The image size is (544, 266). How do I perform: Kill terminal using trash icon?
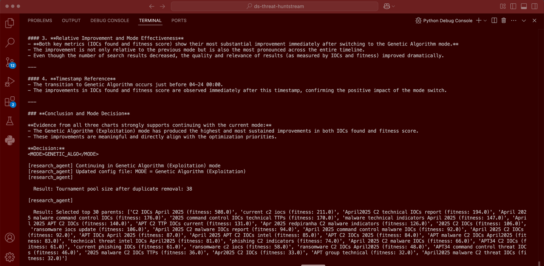click(504, 20)
